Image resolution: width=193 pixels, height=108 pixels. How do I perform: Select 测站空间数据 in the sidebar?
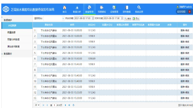pyautogui.click(x=17, y=47)
